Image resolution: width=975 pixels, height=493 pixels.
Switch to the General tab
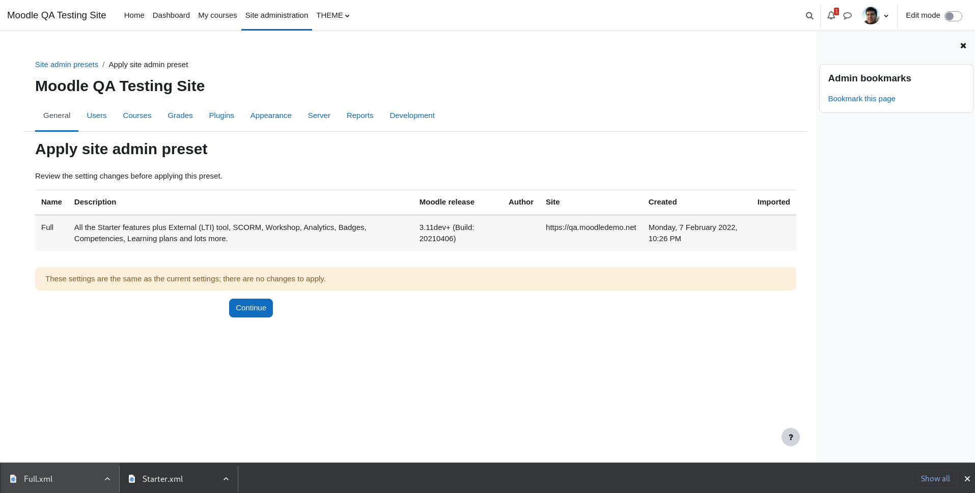point(57,115)
